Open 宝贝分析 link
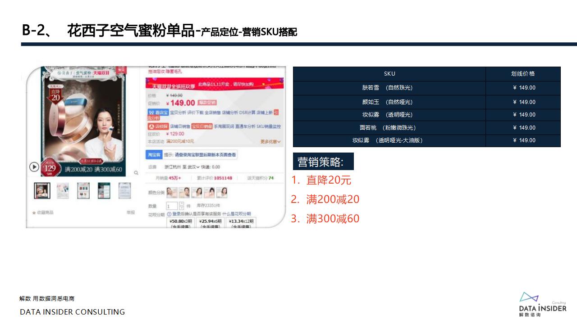Viewport: 577px width, 324px height. (x=178, y=112)
